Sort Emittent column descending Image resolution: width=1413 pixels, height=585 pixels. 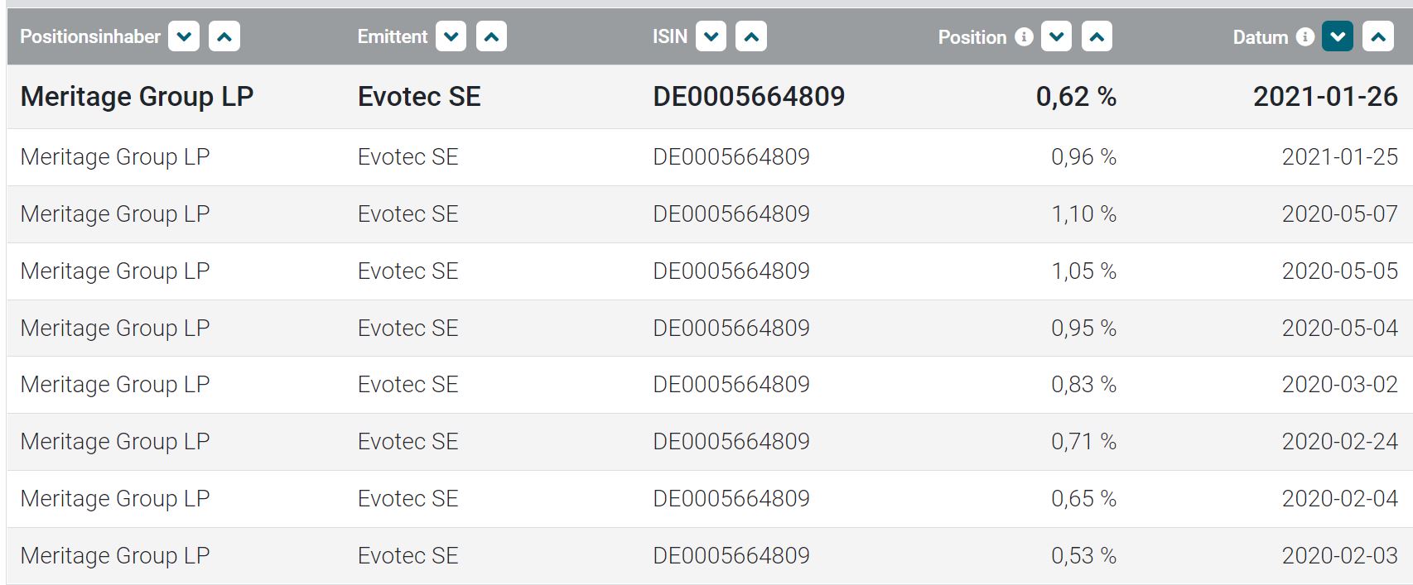(451, 36)
